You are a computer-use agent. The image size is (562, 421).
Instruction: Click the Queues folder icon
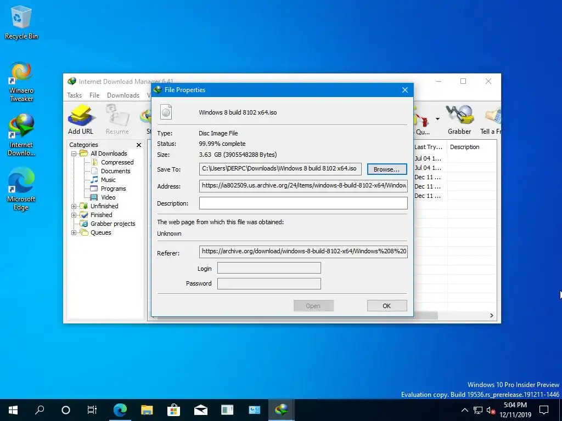coord(84,232)
